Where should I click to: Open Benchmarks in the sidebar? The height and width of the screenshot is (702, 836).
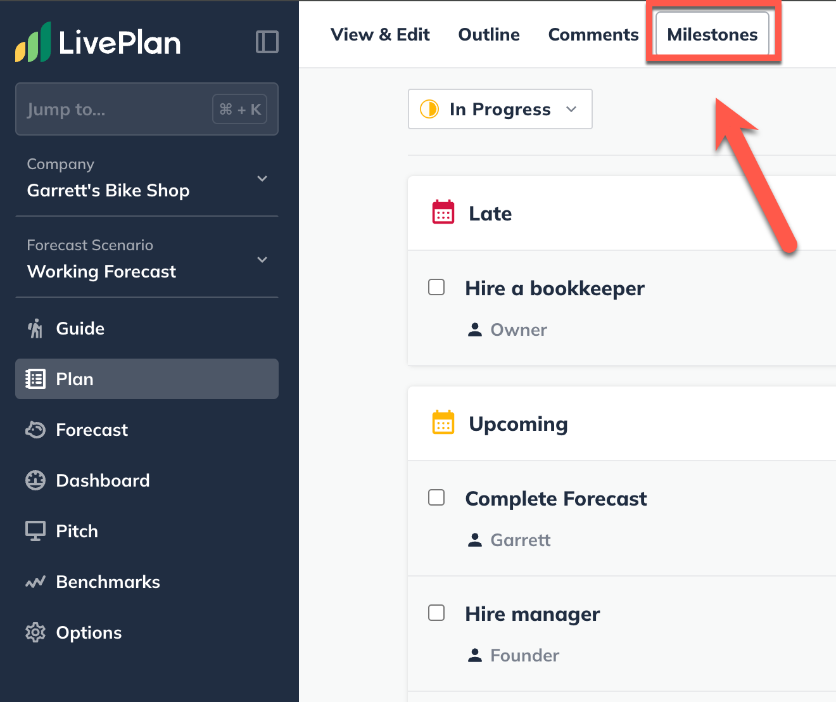pos(147,582)
